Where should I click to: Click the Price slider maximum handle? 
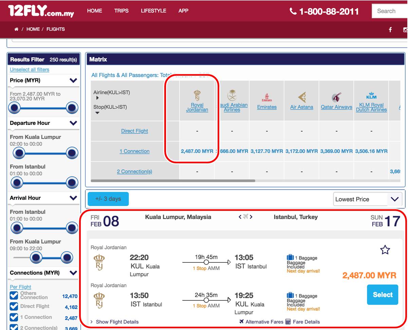72,108
